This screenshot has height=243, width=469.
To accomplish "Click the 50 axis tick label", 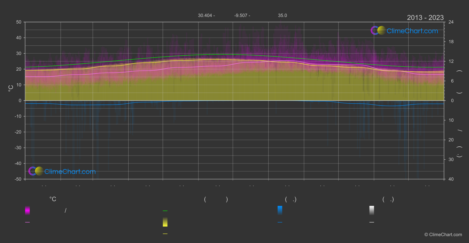I will coord(19,22).
